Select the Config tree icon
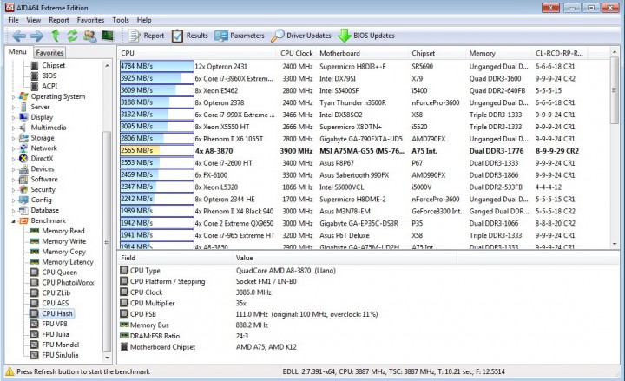The width and height of the screenshot is (625, 381). (x=23, y=200)
